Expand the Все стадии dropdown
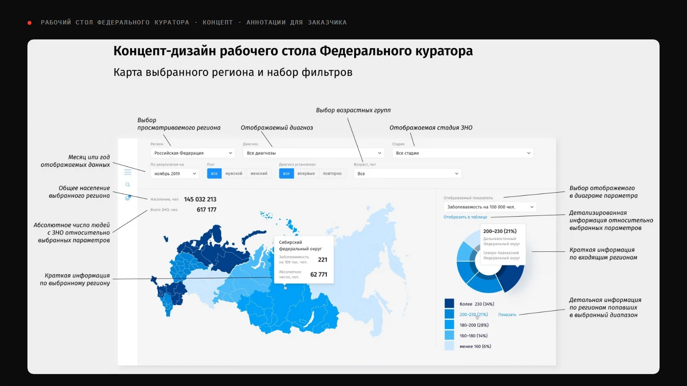 [463, 153]
